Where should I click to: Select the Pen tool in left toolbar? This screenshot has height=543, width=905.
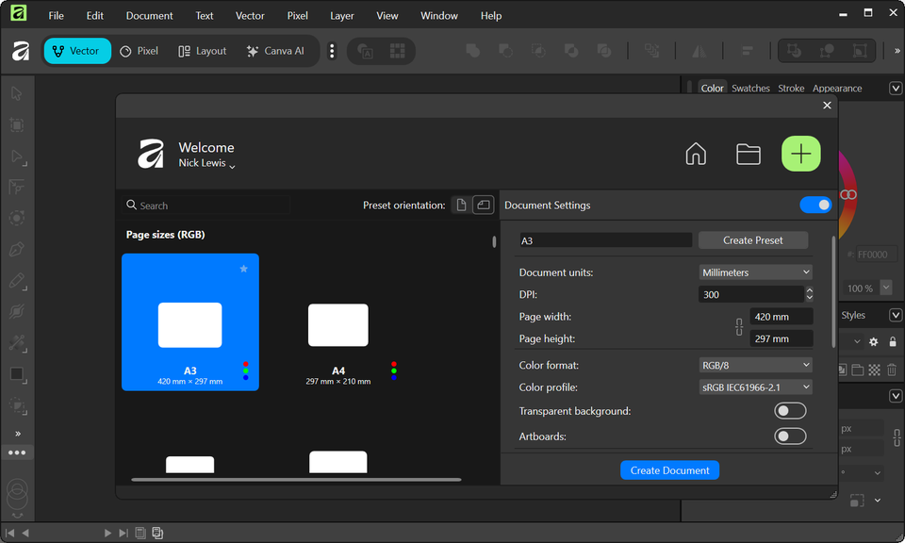17,249
